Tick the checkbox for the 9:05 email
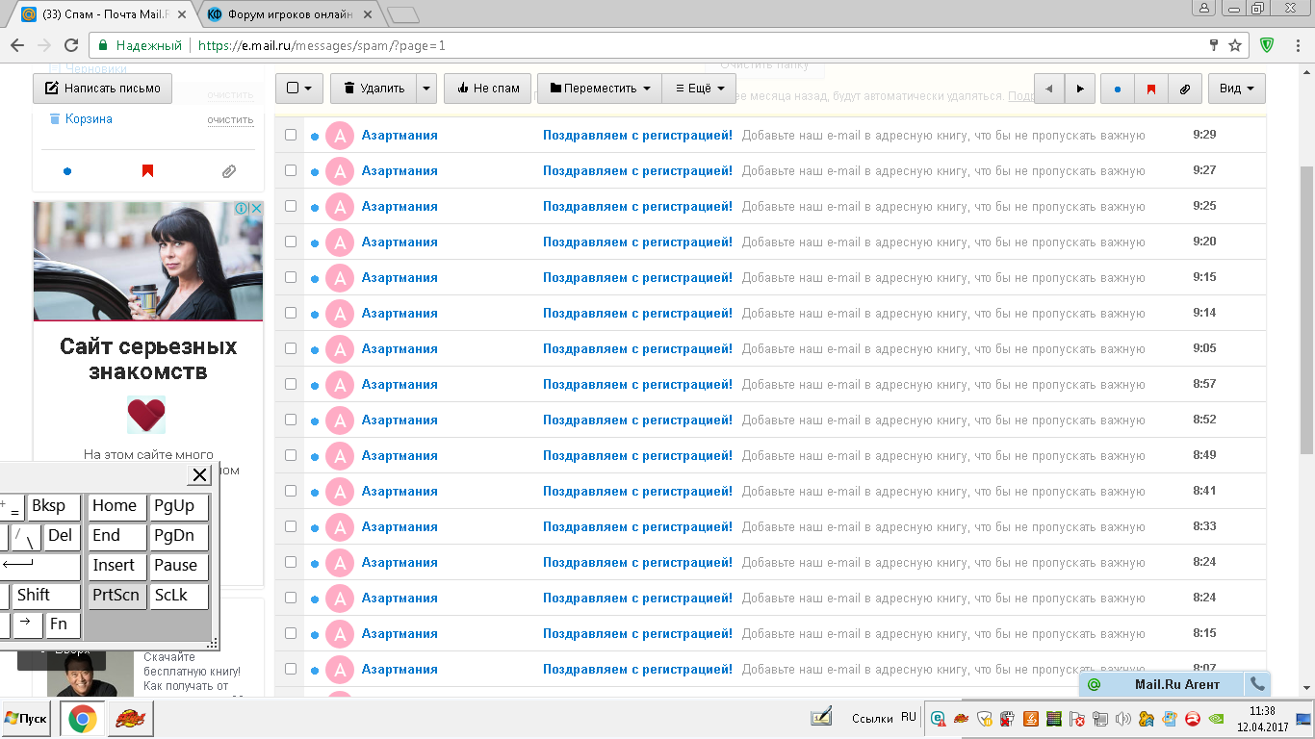The width and height of the screenshot is (1315, 739). 291,349
